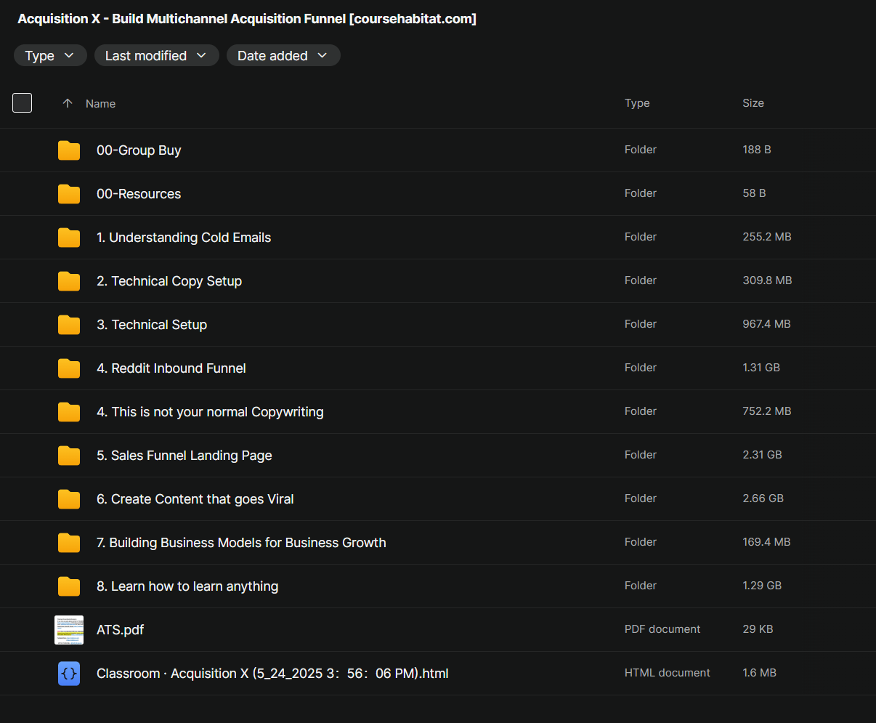Viewport: 876px width, 723px height.
Task: Click the Sales Funnel Landing Page folder icon
Action: (x=69, y=456)
